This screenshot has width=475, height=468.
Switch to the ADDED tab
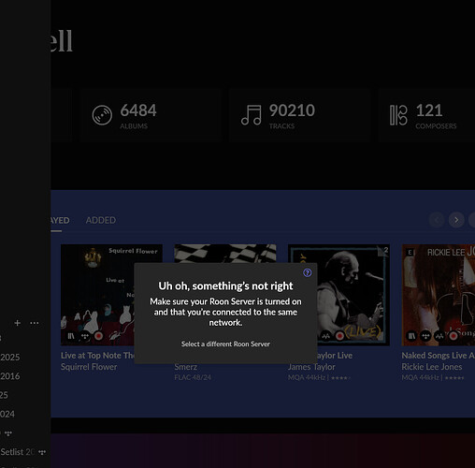pos(101,220)
